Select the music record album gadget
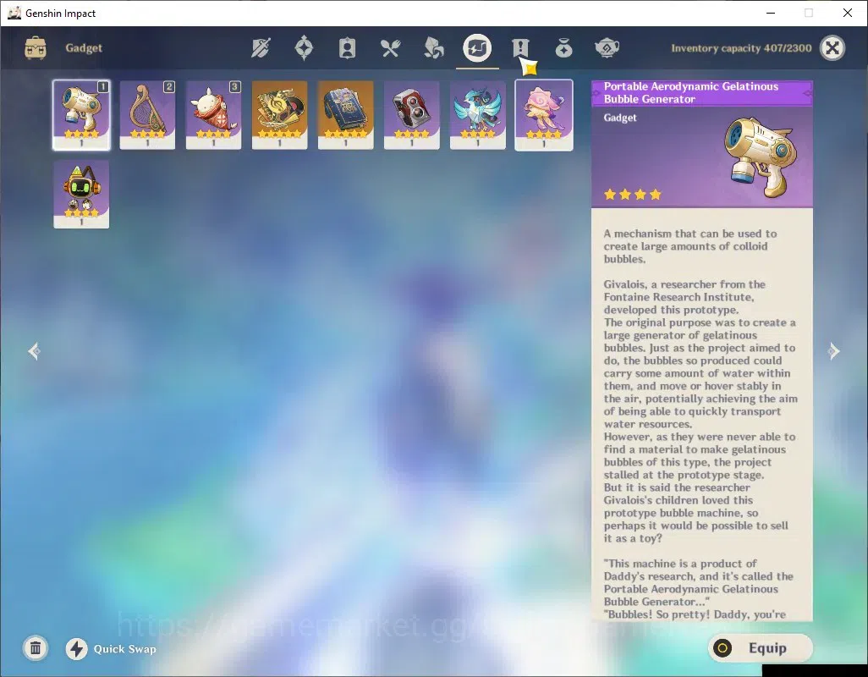This screenshot has width=868, height=677. (x=279, y=114)
